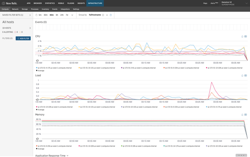Toggle Load legend ip-172-31-10-153 series
The width and height of the screenshot is (250, 157).
click(x=139, y=107)
